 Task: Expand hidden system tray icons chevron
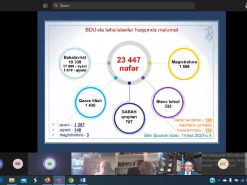coord(219,180)
